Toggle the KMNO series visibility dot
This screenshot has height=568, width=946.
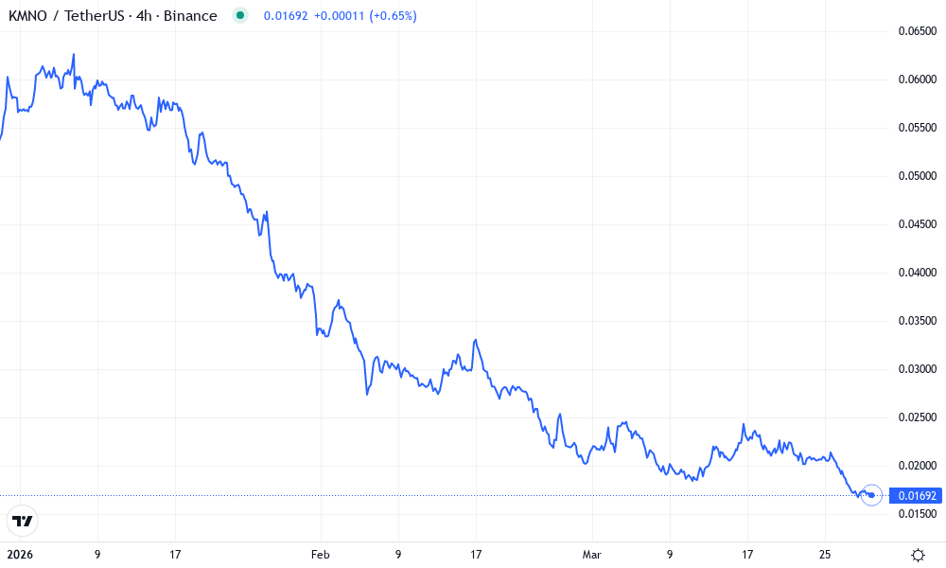[x=242, y=15]
